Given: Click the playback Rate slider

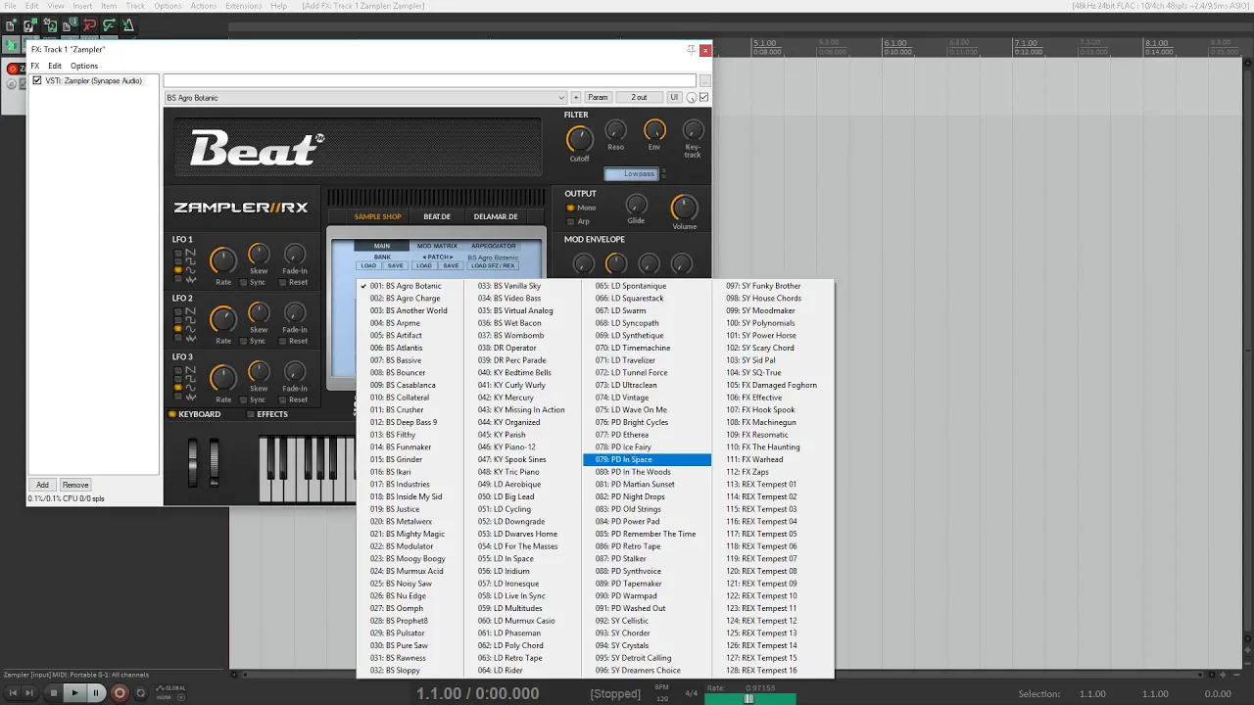Looking at the screenshot, I should (x=749, y=698).
